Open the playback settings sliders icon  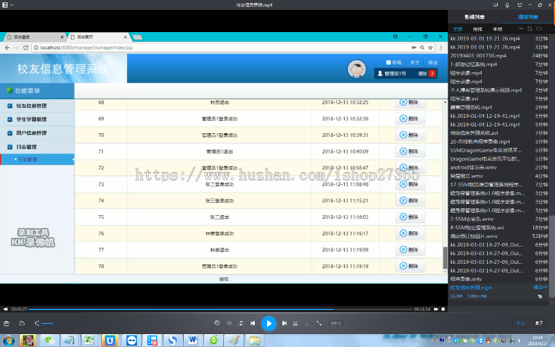[x=240, y=324]
